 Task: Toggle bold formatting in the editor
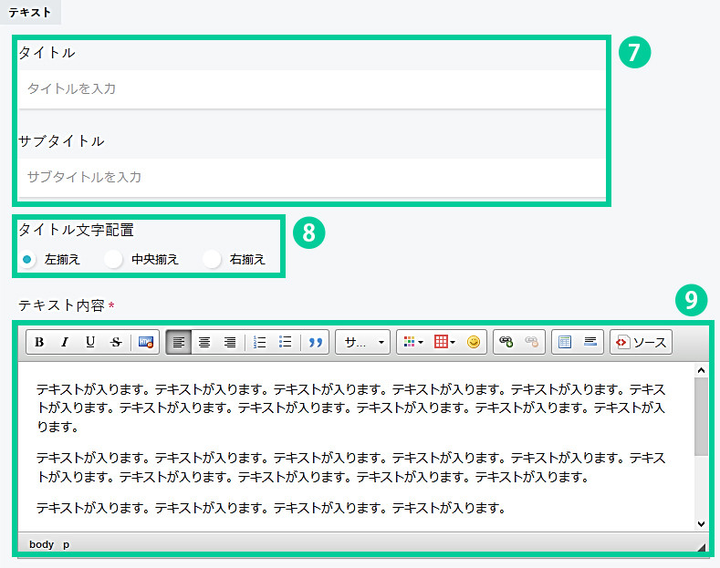click(40, 342)
